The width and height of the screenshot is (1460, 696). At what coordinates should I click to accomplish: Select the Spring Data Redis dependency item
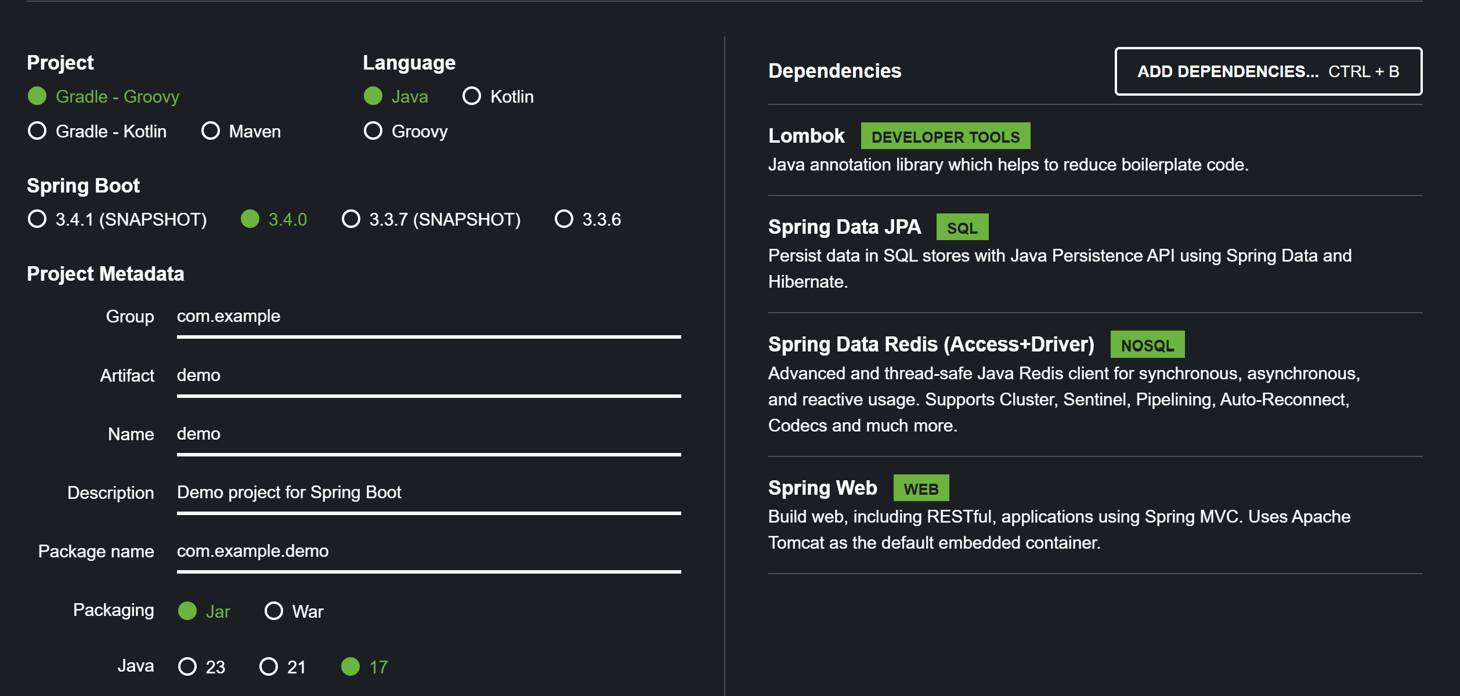click(931, 345)
